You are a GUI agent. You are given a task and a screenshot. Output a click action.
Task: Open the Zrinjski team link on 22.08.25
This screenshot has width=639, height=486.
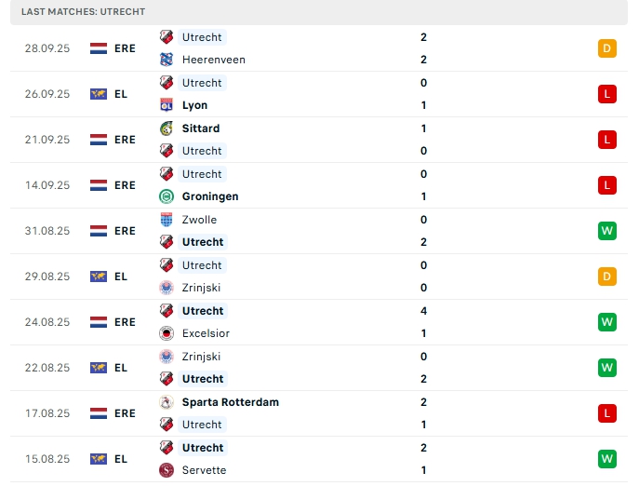[x=202, y=357]
